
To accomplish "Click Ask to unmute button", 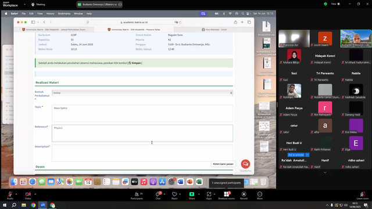I will tap(296, 155).
